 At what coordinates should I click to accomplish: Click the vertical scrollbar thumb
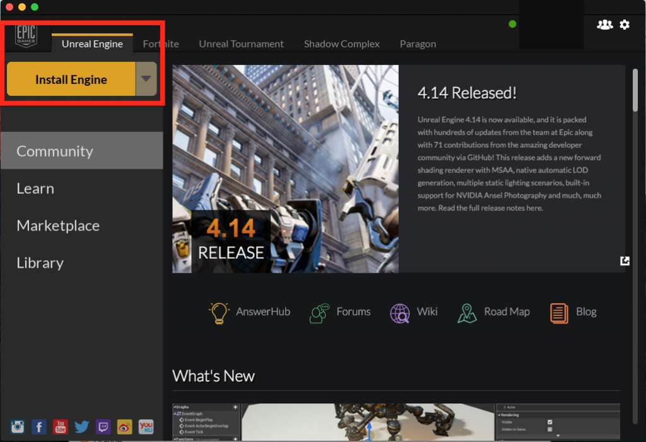(635, 90)
